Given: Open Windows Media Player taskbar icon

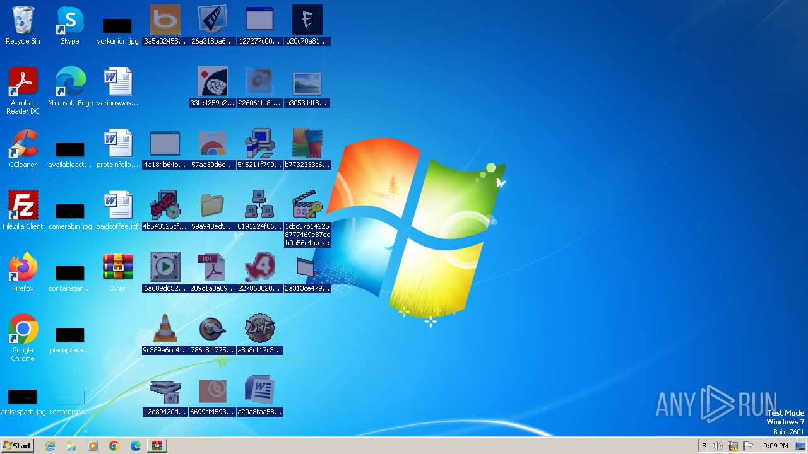Looking at the screenshot, I should pyautogui.click(x=93, y=446).
